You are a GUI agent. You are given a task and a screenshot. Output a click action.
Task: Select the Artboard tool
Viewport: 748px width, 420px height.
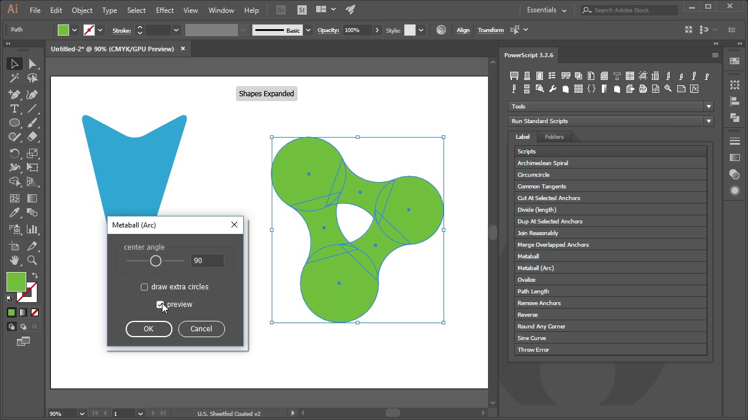pyautogui.click(x=15, y=246)
